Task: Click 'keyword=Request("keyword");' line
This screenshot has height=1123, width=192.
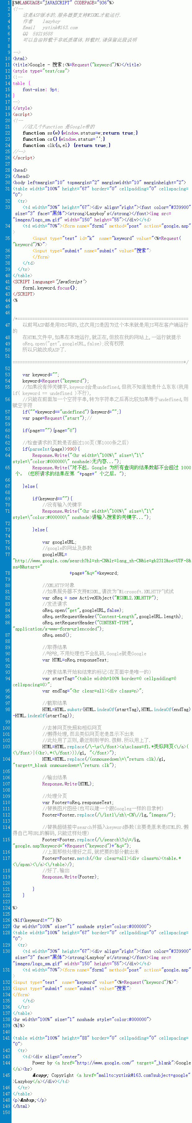Action: pos(56,381)
